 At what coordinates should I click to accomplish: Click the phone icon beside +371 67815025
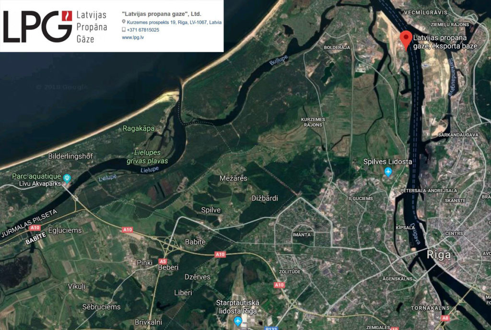(124, 30)
